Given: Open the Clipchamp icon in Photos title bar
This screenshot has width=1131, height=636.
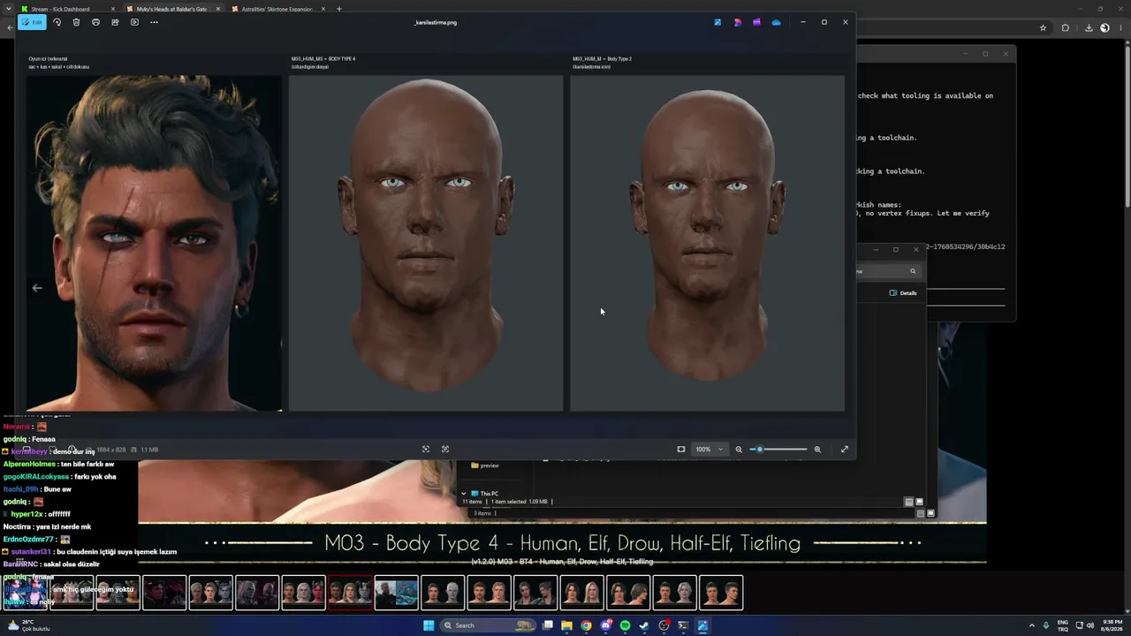Looking at the screenshot, I should pyautogui.click(x=756, y=22).
